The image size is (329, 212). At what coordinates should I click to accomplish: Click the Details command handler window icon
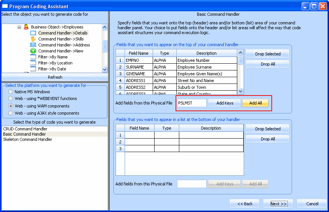pyautogui.click(x=33, y=33)
